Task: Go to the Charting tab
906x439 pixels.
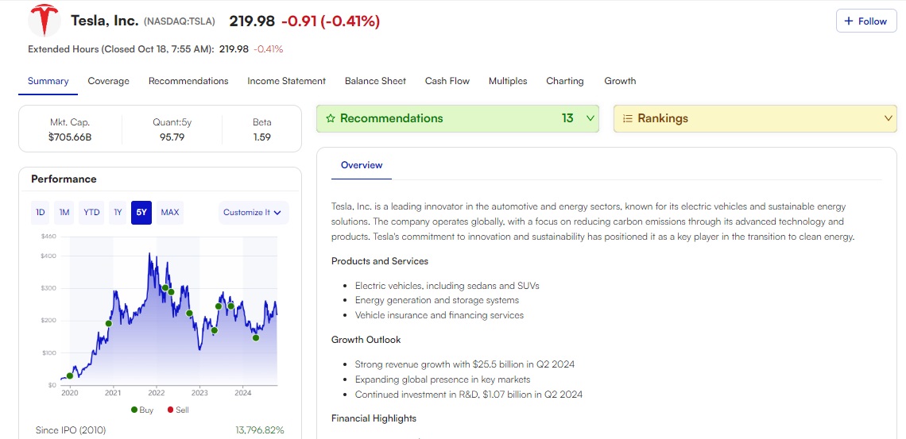Action: [565, 81]
